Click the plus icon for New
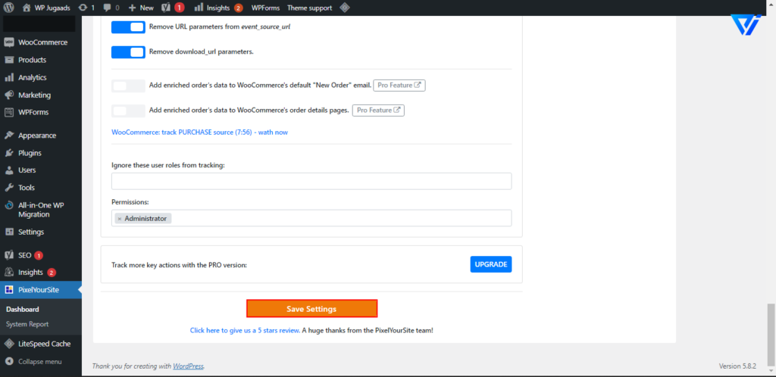The height and width of the screenshot is (377, 776). (132, 8)
